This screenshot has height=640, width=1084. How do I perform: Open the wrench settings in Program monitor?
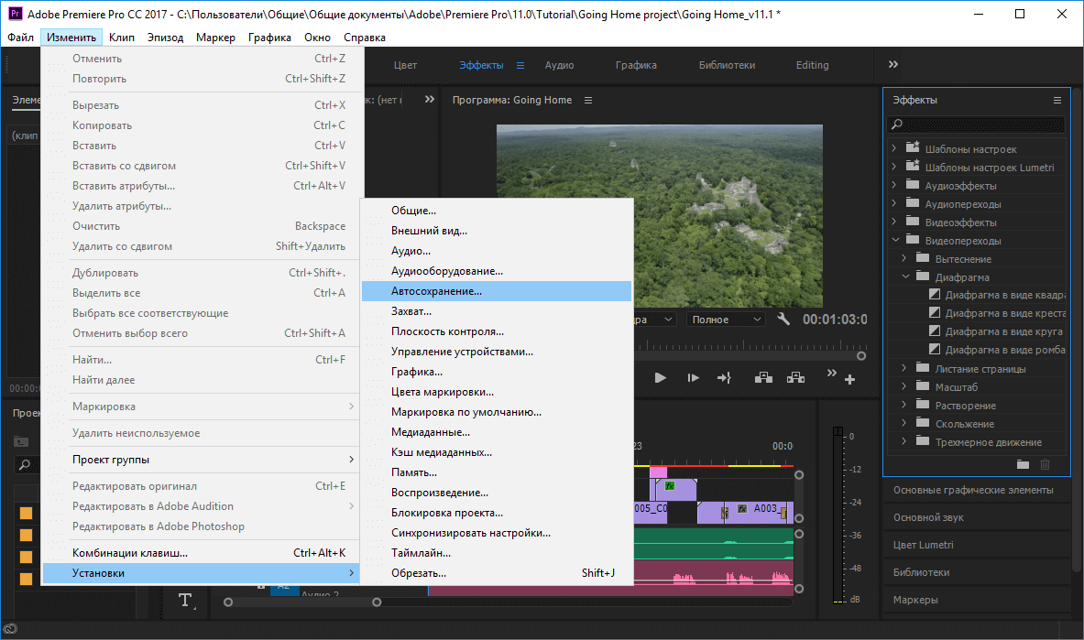coord(783,319)
